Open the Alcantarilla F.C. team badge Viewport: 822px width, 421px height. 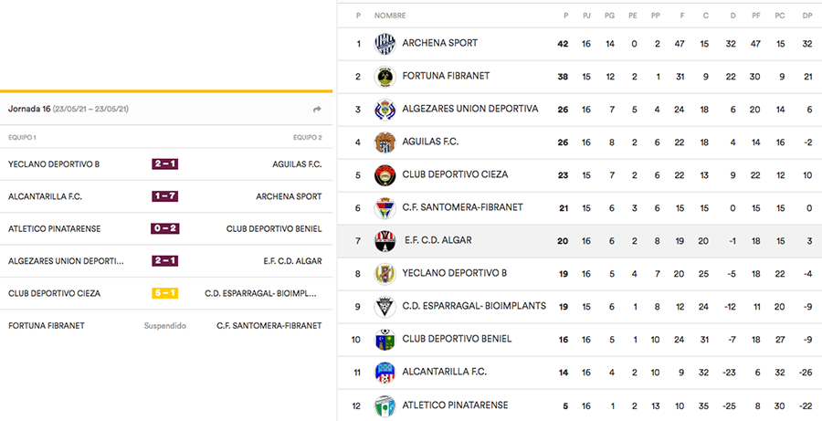pyautogui.click(x=385, y=373)
